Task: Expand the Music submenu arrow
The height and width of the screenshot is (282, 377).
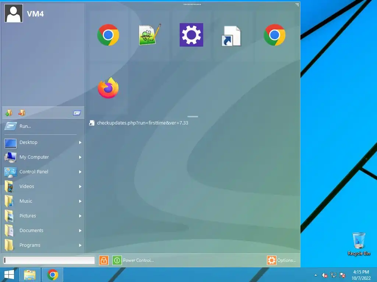Action: [x=80, y=201]
